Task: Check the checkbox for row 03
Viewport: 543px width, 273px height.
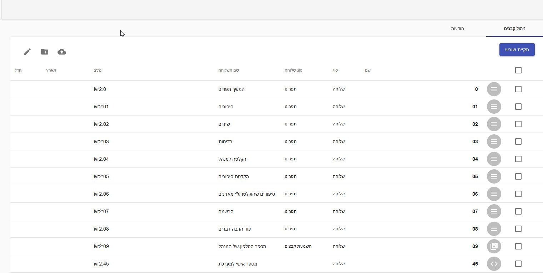Action: [518, 141]
